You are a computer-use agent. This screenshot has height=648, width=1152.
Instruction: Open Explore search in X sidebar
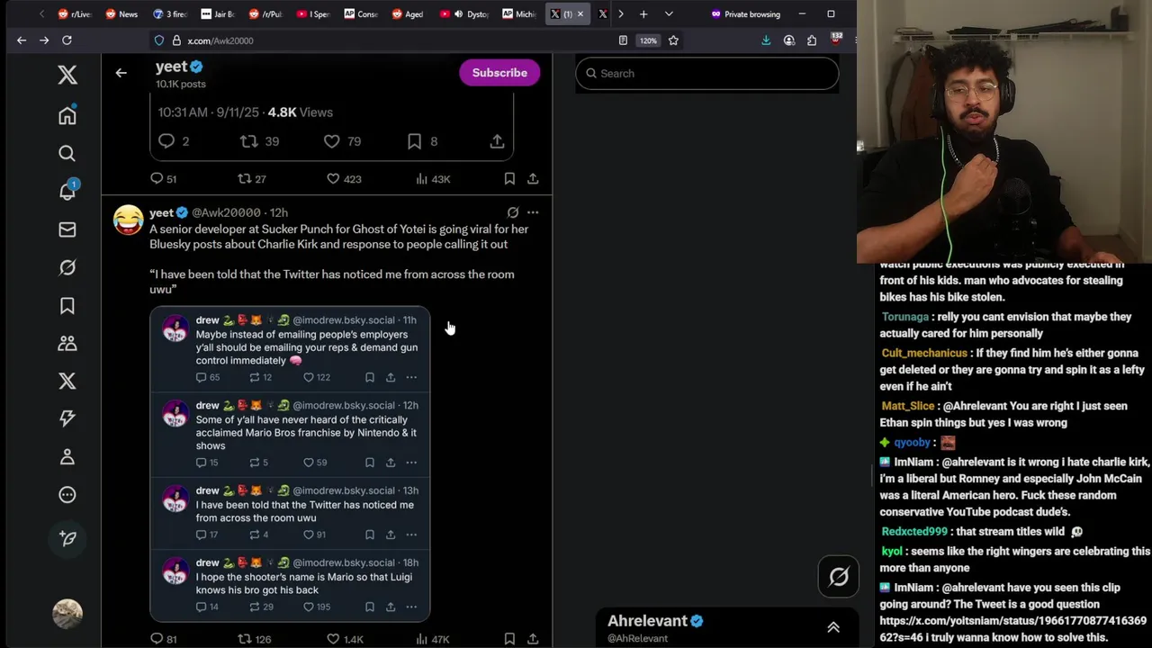tap(67, 154)
